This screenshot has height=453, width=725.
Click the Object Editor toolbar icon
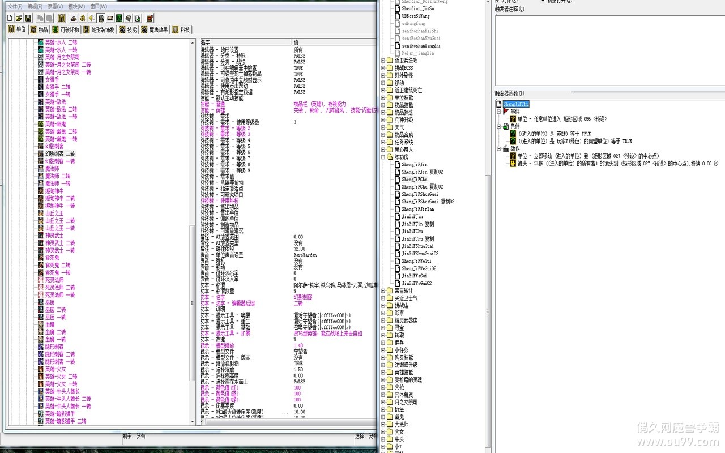(101, 18)
